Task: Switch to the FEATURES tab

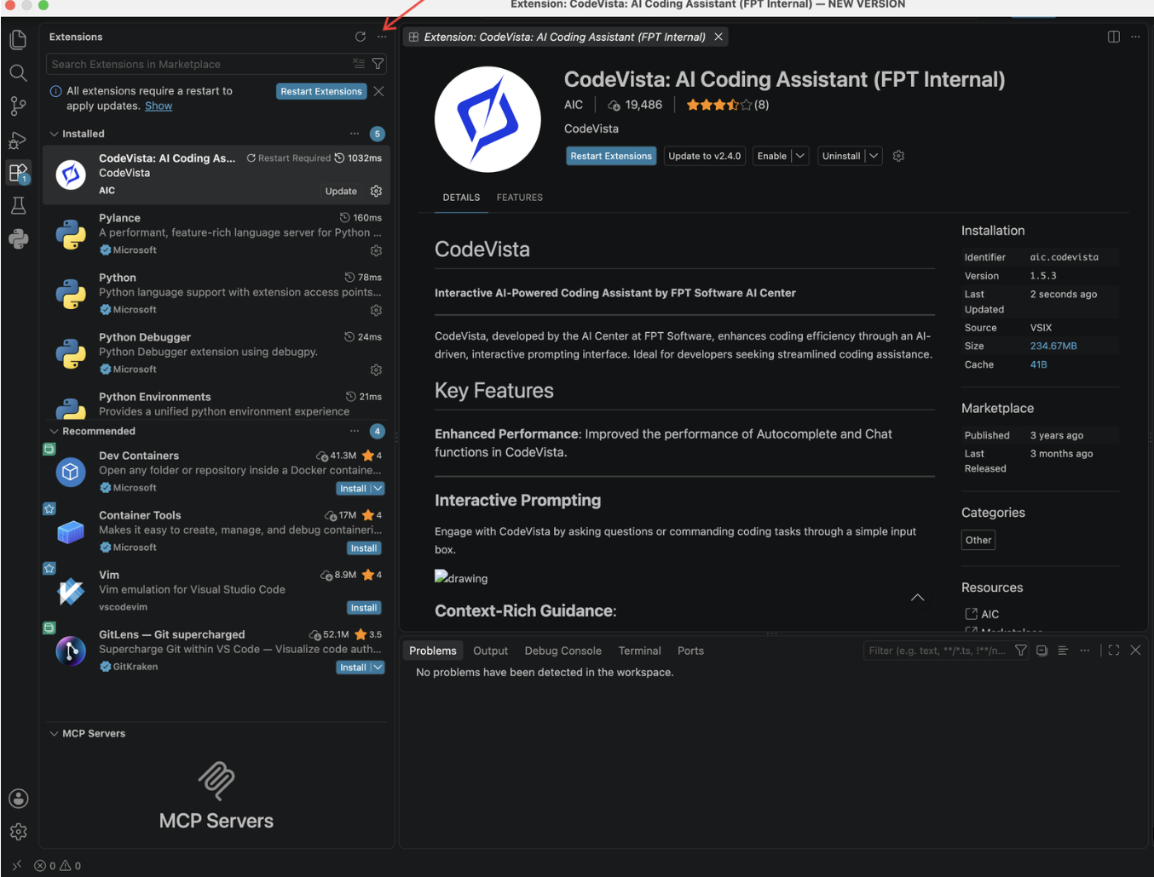Action: 520,198
